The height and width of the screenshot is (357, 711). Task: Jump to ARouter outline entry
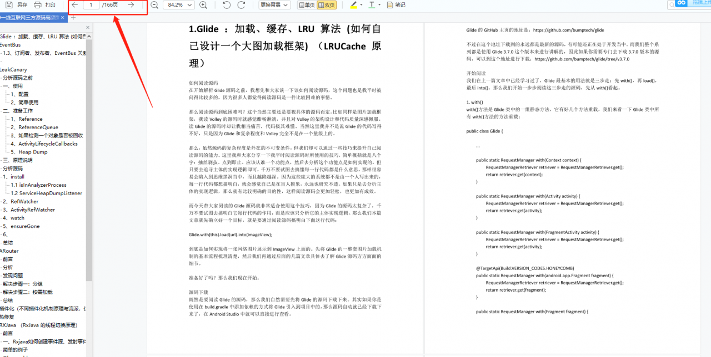[9, 251]
